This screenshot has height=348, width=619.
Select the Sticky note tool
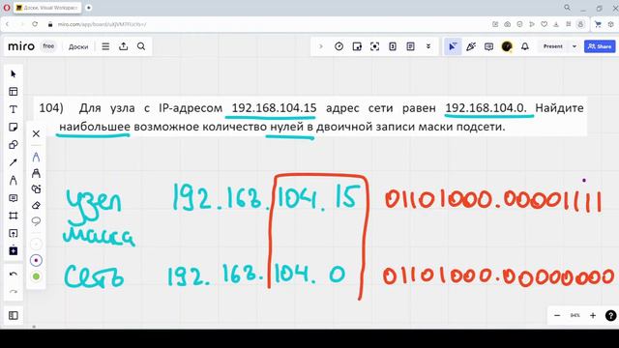tap(13, 127)
